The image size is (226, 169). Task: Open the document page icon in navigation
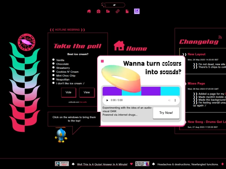[127, 11]
